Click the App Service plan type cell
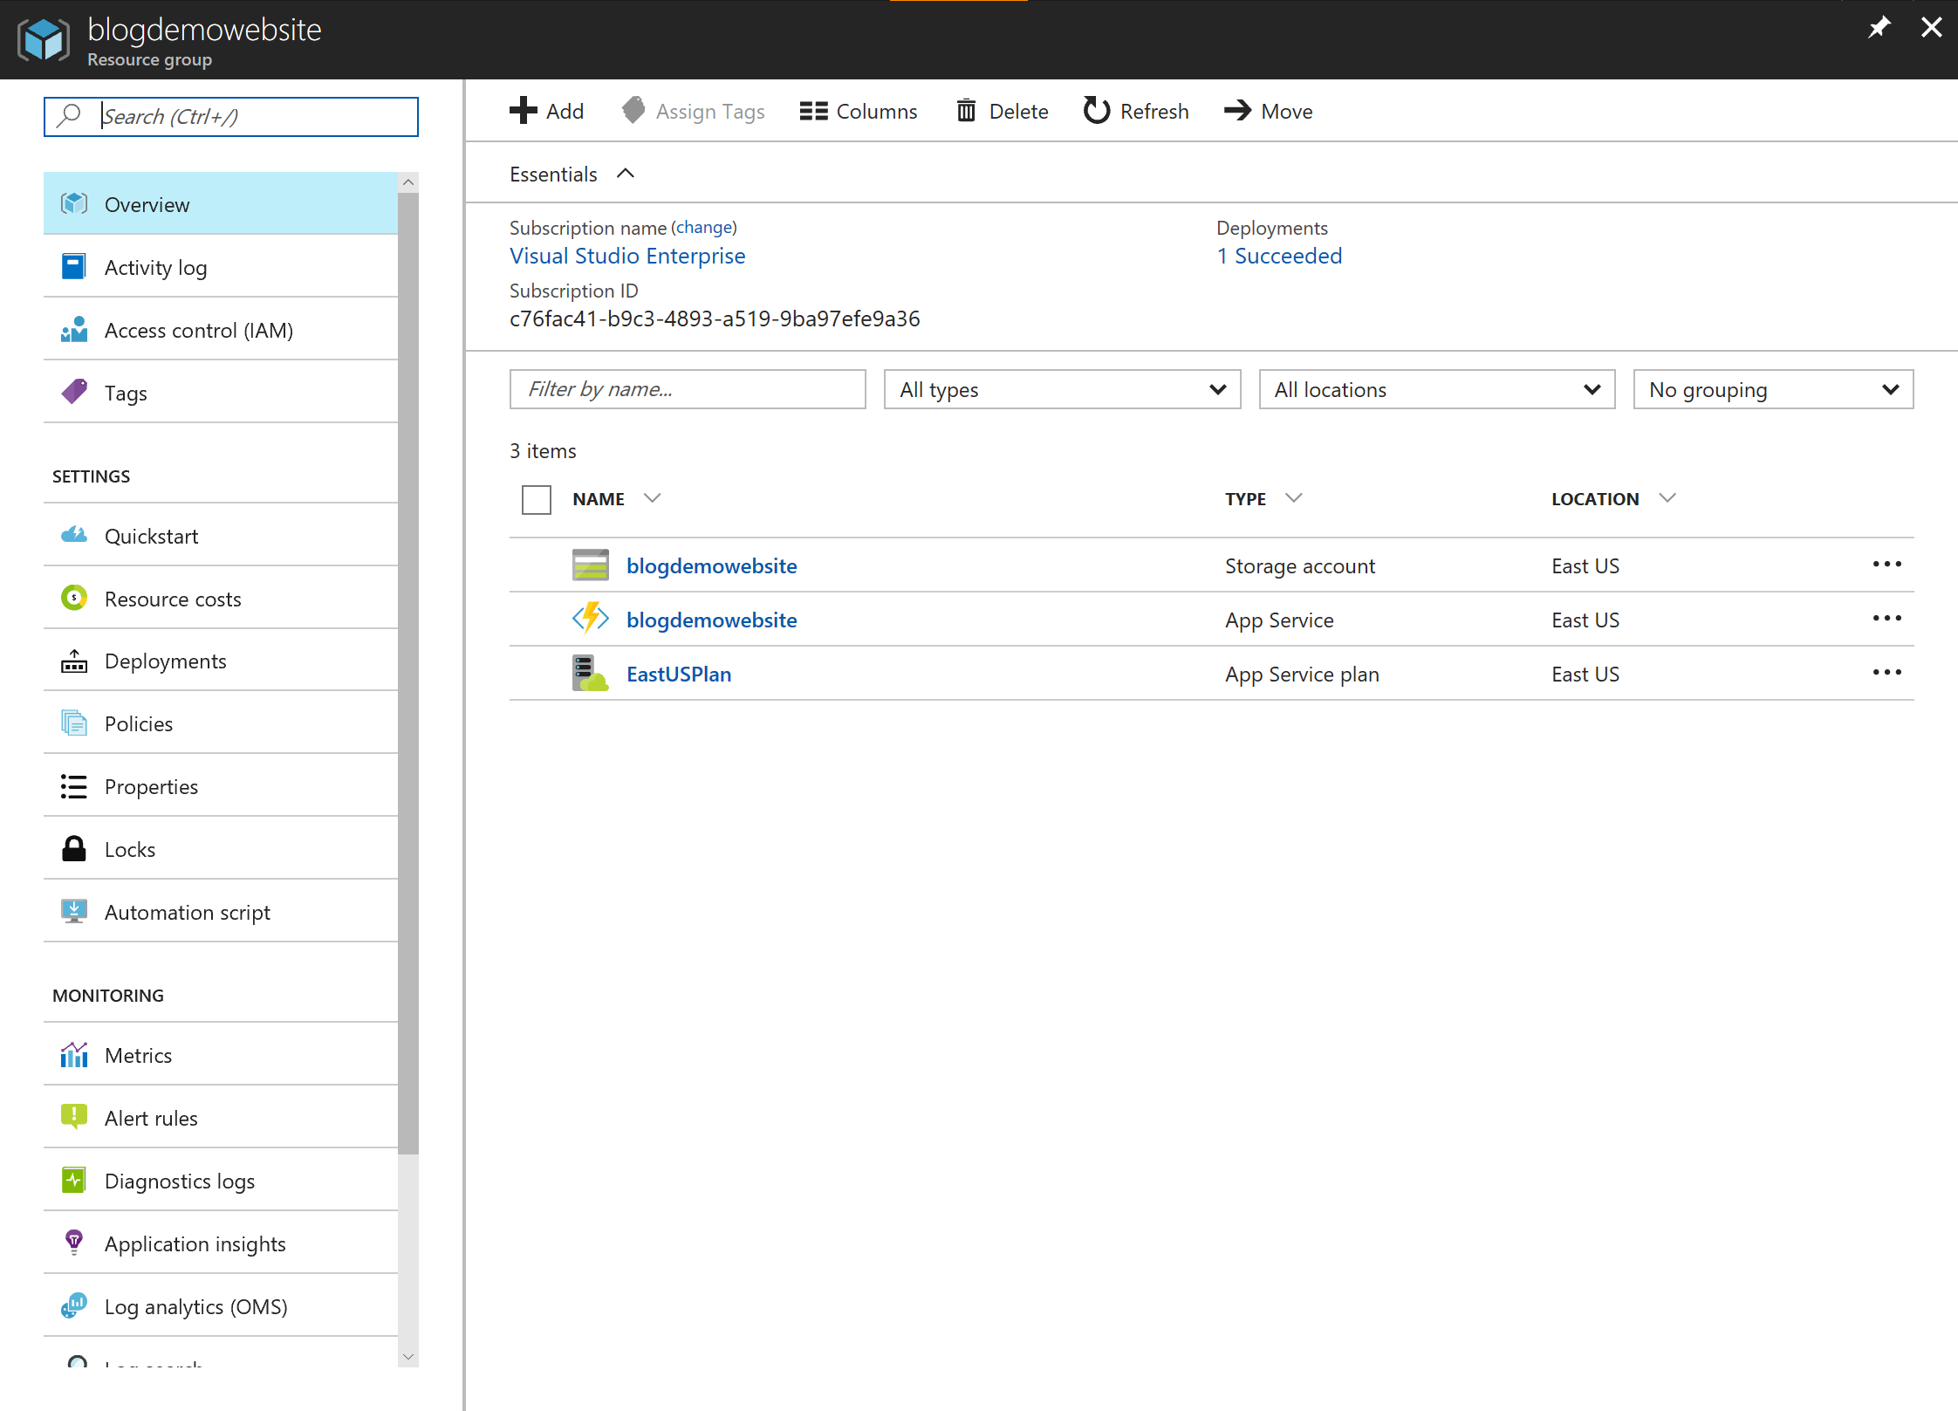This screenshot has height=1411, width=1958. (1302, 674)
